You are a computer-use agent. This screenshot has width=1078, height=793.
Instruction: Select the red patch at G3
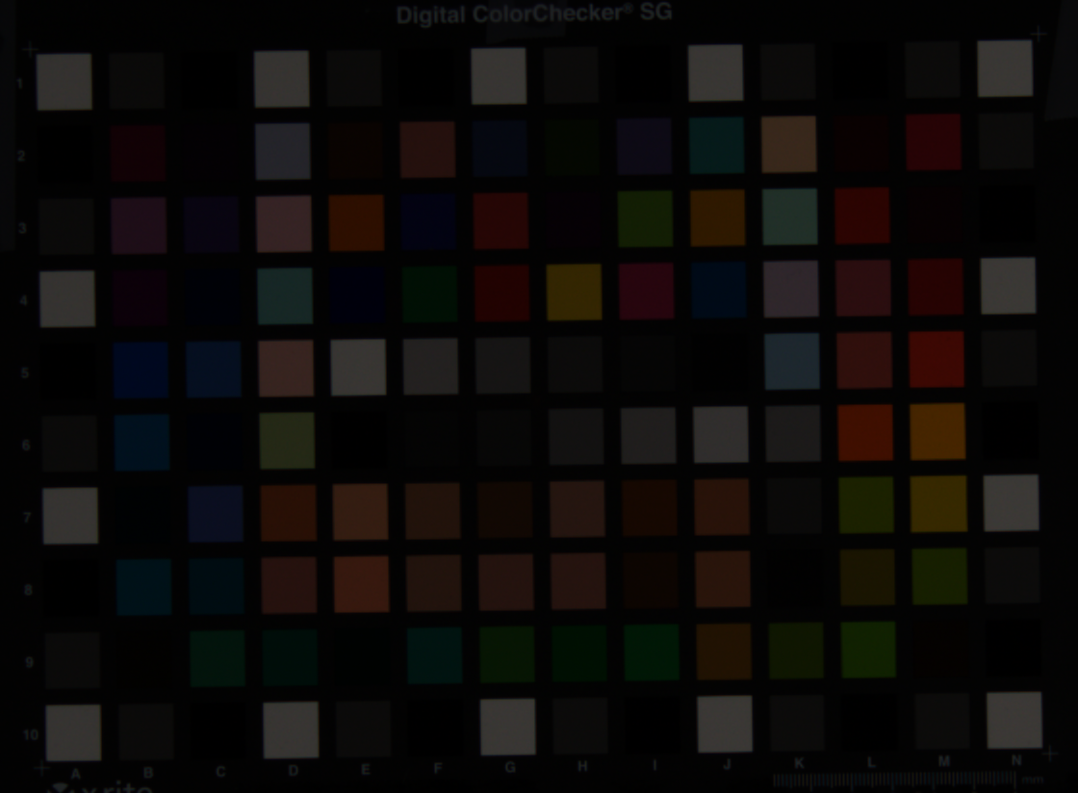coord(501,220)
